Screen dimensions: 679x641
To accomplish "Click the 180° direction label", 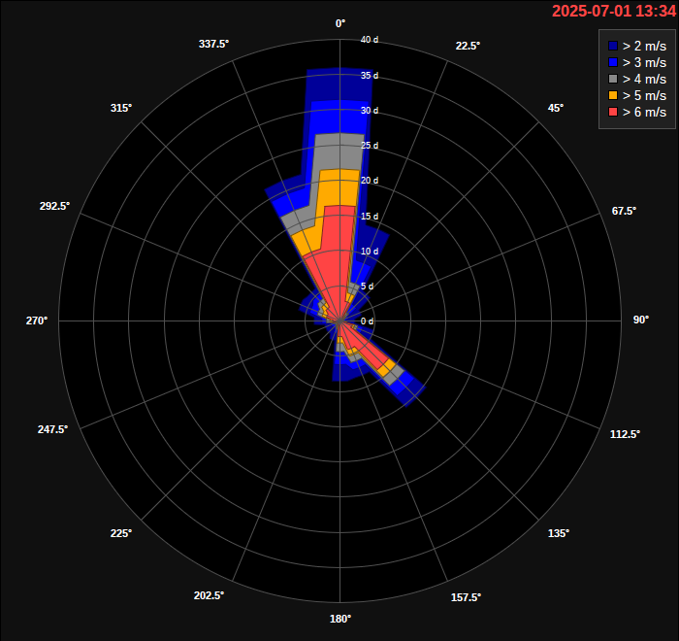I will tap(340, 619).
